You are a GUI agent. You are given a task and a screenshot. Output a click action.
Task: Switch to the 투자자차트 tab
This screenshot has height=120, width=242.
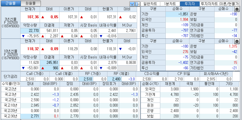coord(209,4)
